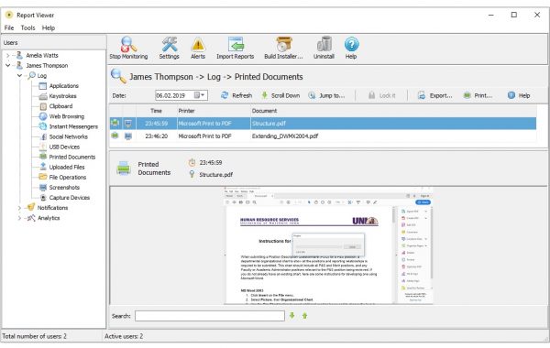Collapse the James Thompson user node
This screenshot has height=348, width=550.
tap(8, 66)
